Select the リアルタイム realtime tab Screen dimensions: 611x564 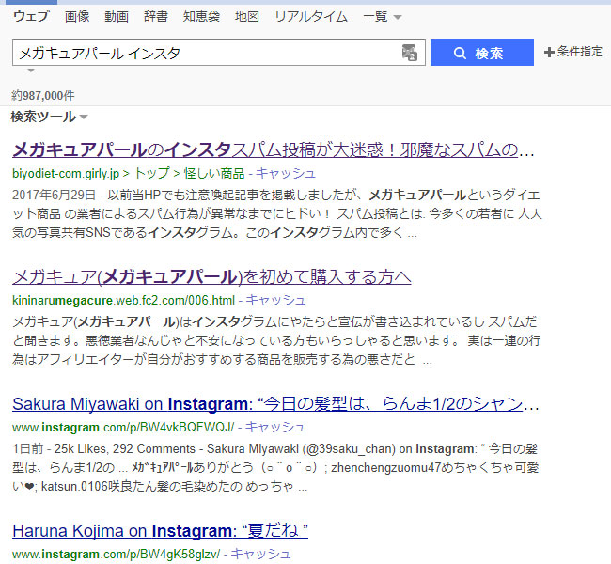point(311,17)
